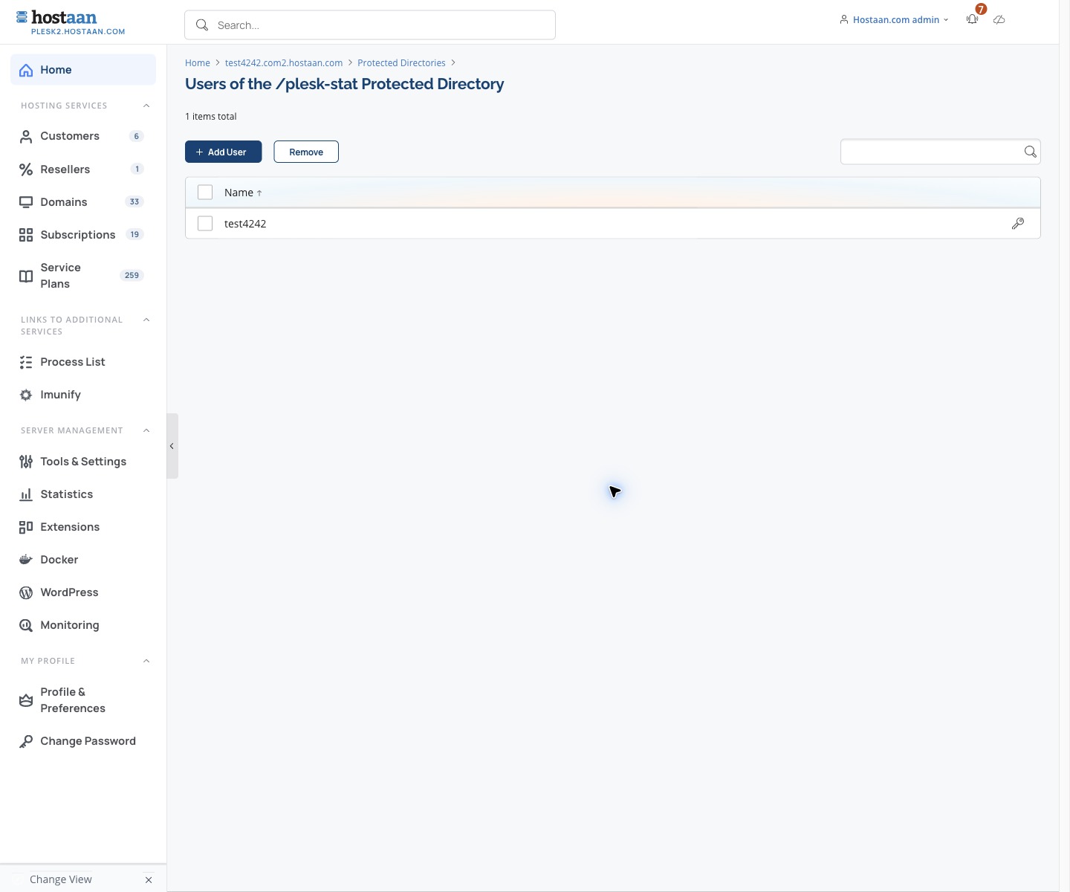Click the Tools & Settings sliders icon
Viewport: 1070px width, 892px height.
click(x=26, y=462)
